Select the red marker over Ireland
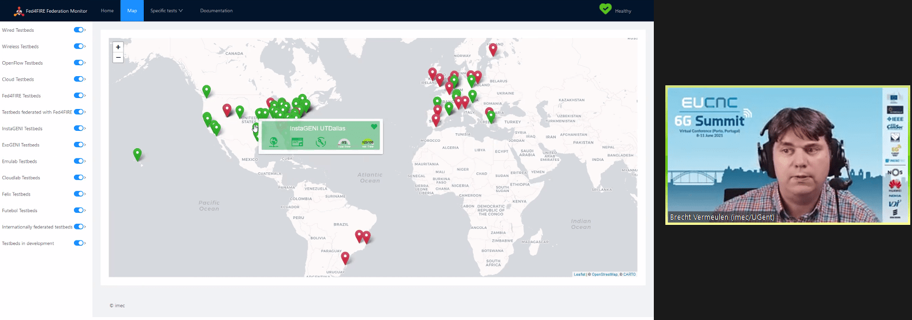 click(x=432, y=73)
